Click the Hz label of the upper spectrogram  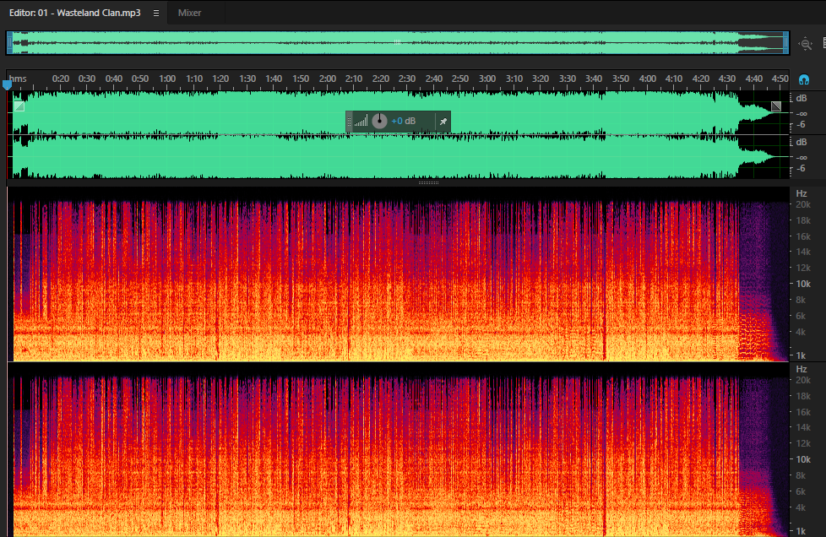click(802, 193)
